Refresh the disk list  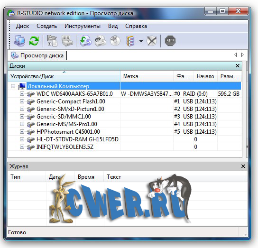point(34,41)
